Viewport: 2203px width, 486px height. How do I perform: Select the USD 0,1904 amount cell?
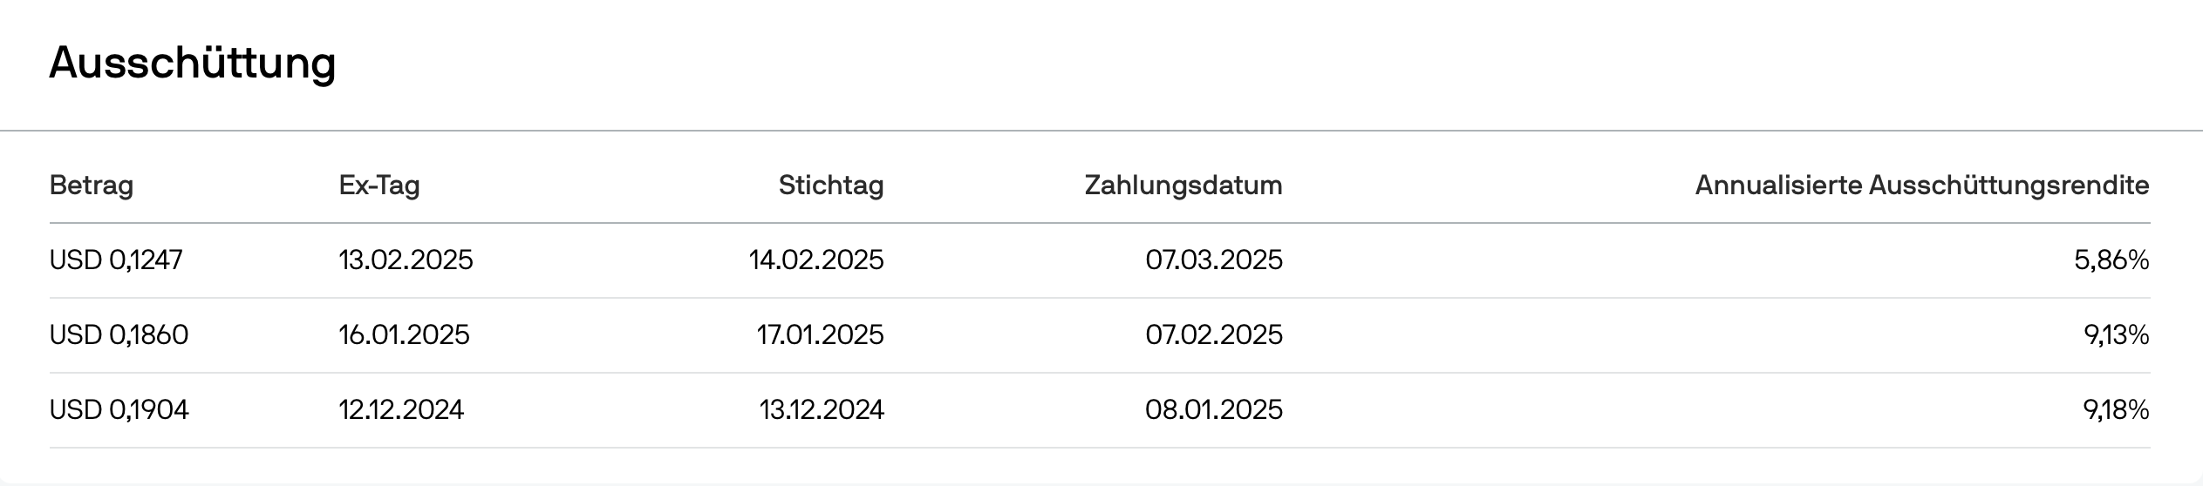click(119, 410)
